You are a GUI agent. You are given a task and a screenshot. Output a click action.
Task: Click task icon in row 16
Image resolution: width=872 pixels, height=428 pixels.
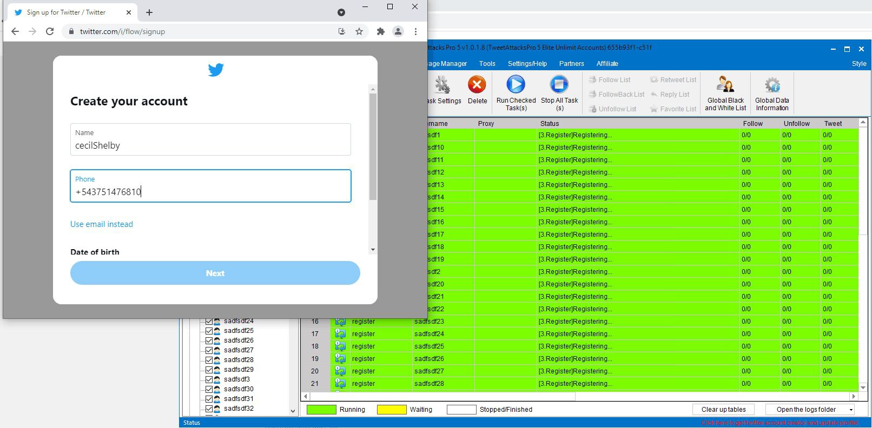pos(340,322)
